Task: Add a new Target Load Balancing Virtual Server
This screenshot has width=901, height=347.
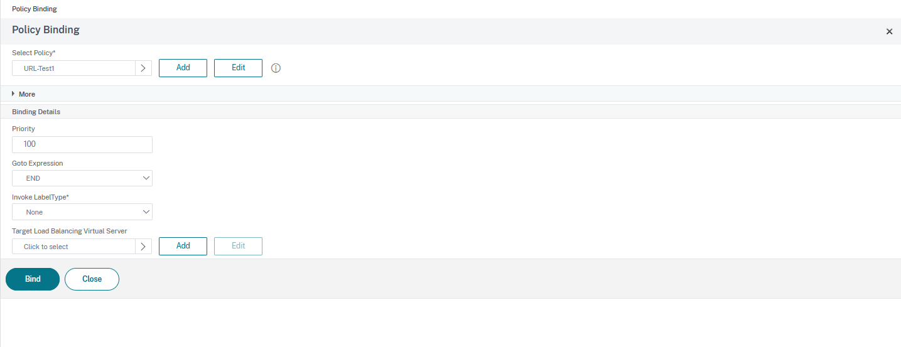Action: pos(183,246)
